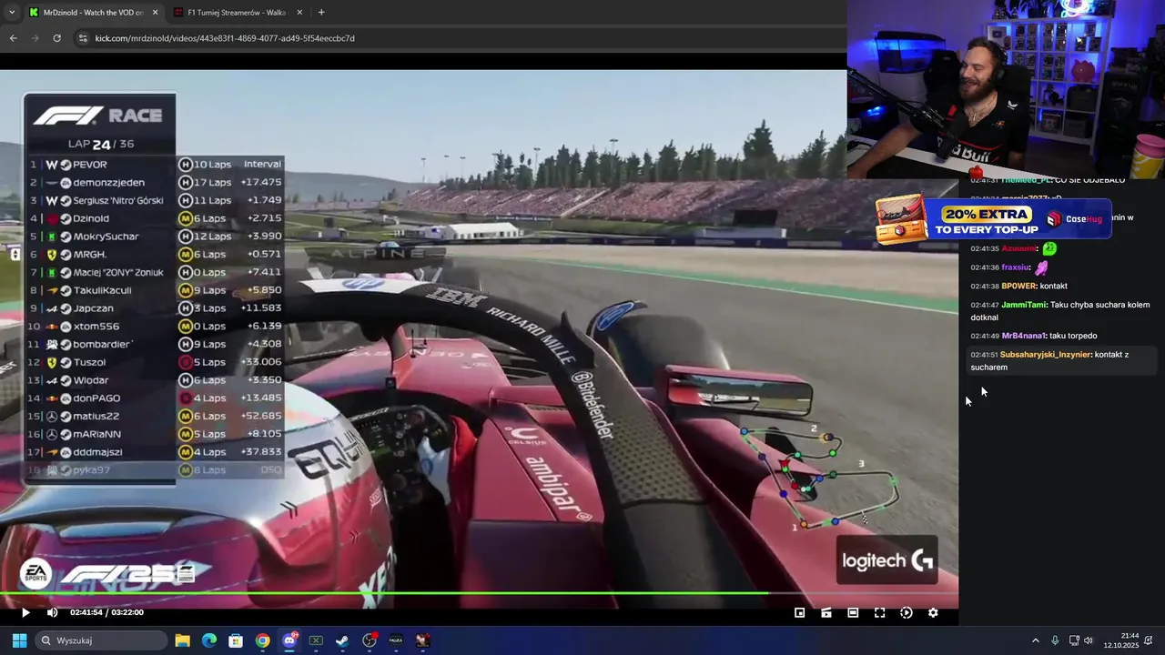
Task: Click the EA Sports F1 25 logo
Action: tap(107, 573)
